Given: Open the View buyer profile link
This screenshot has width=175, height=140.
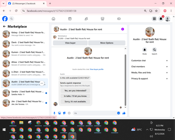Looking at the screenshot, I should [x=97, y=69].
